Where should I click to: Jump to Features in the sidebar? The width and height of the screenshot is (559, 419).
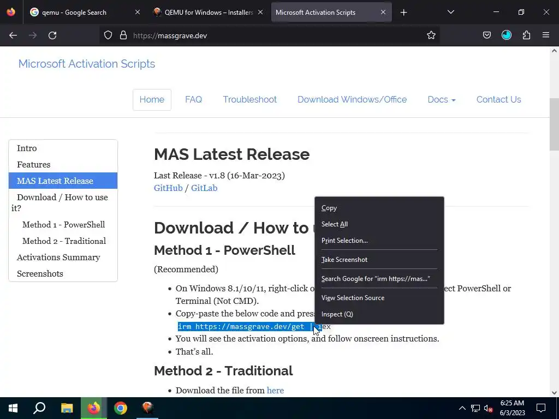pyautogui.click(x=63, y=165)
